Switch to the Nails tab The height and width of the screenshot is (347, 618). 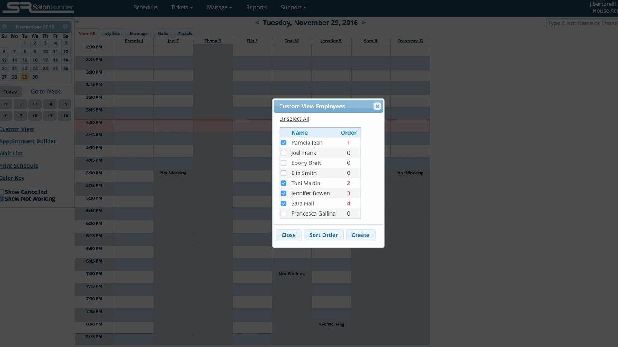162,33
